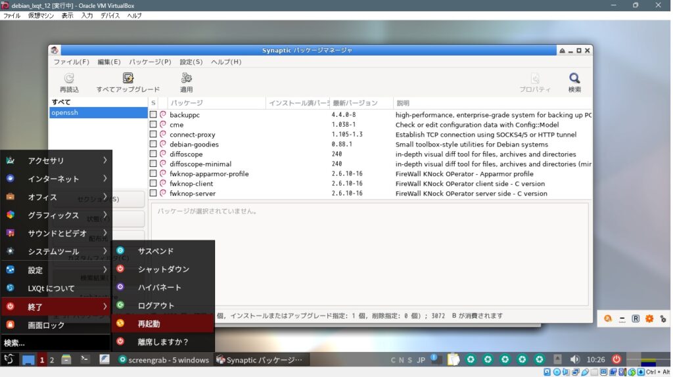Click the double-gear icon in the floating panel

[x=663, y=319]
